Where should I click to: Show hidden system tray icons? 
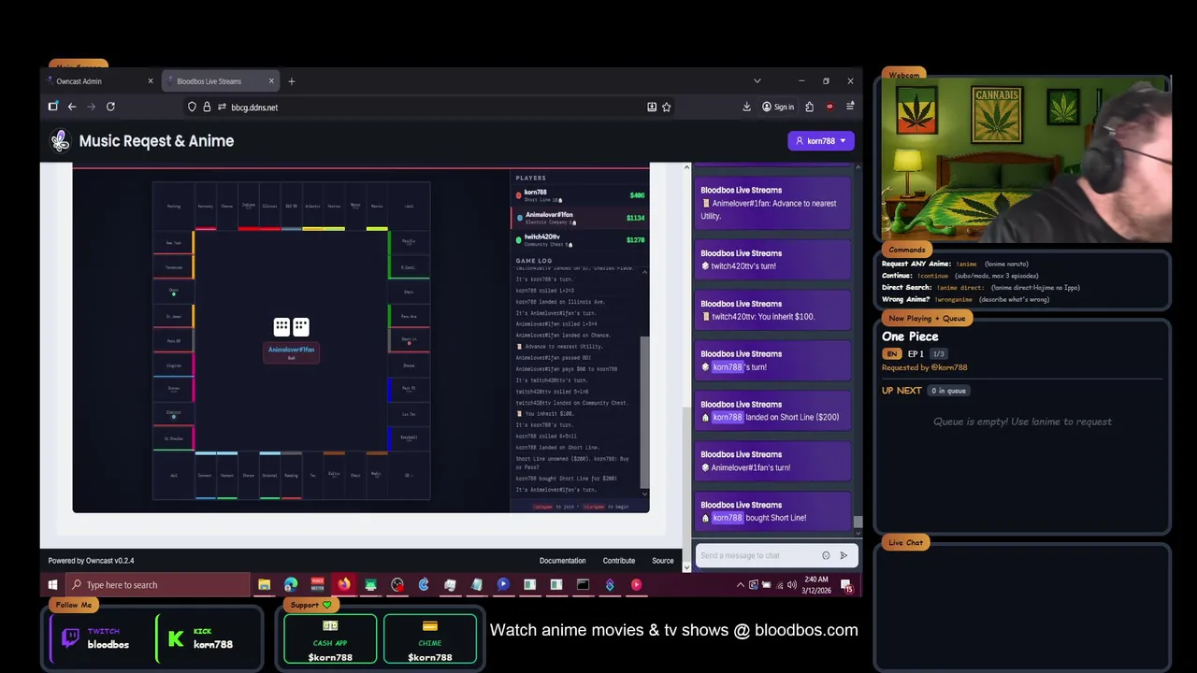[741, 585]
